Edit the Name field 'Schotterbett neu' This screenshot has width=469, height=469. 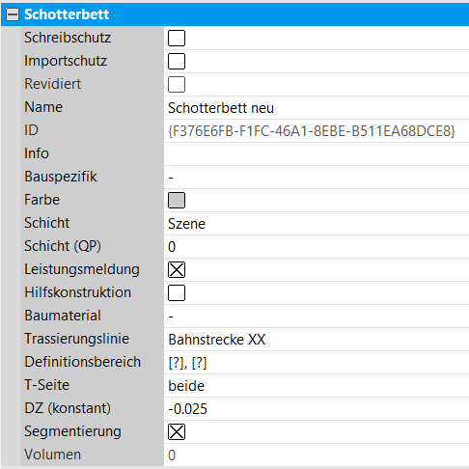tap(317, 108)
